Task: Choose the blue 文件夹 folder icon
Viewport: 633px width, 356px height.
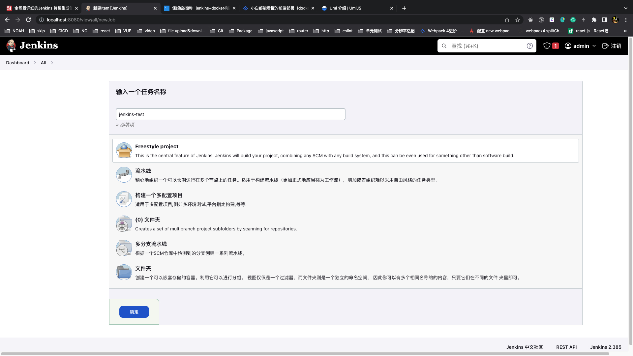Action: (124, 273)
